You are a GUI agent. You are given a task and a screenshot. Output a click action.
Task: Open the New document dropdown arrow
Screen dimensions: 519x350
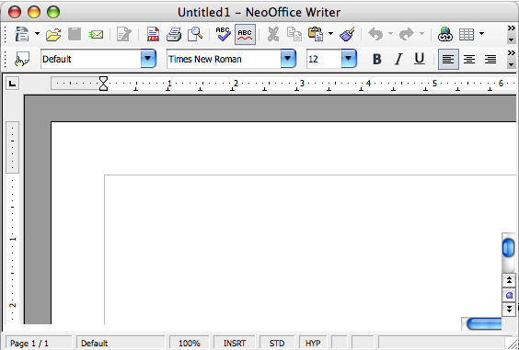37,34
